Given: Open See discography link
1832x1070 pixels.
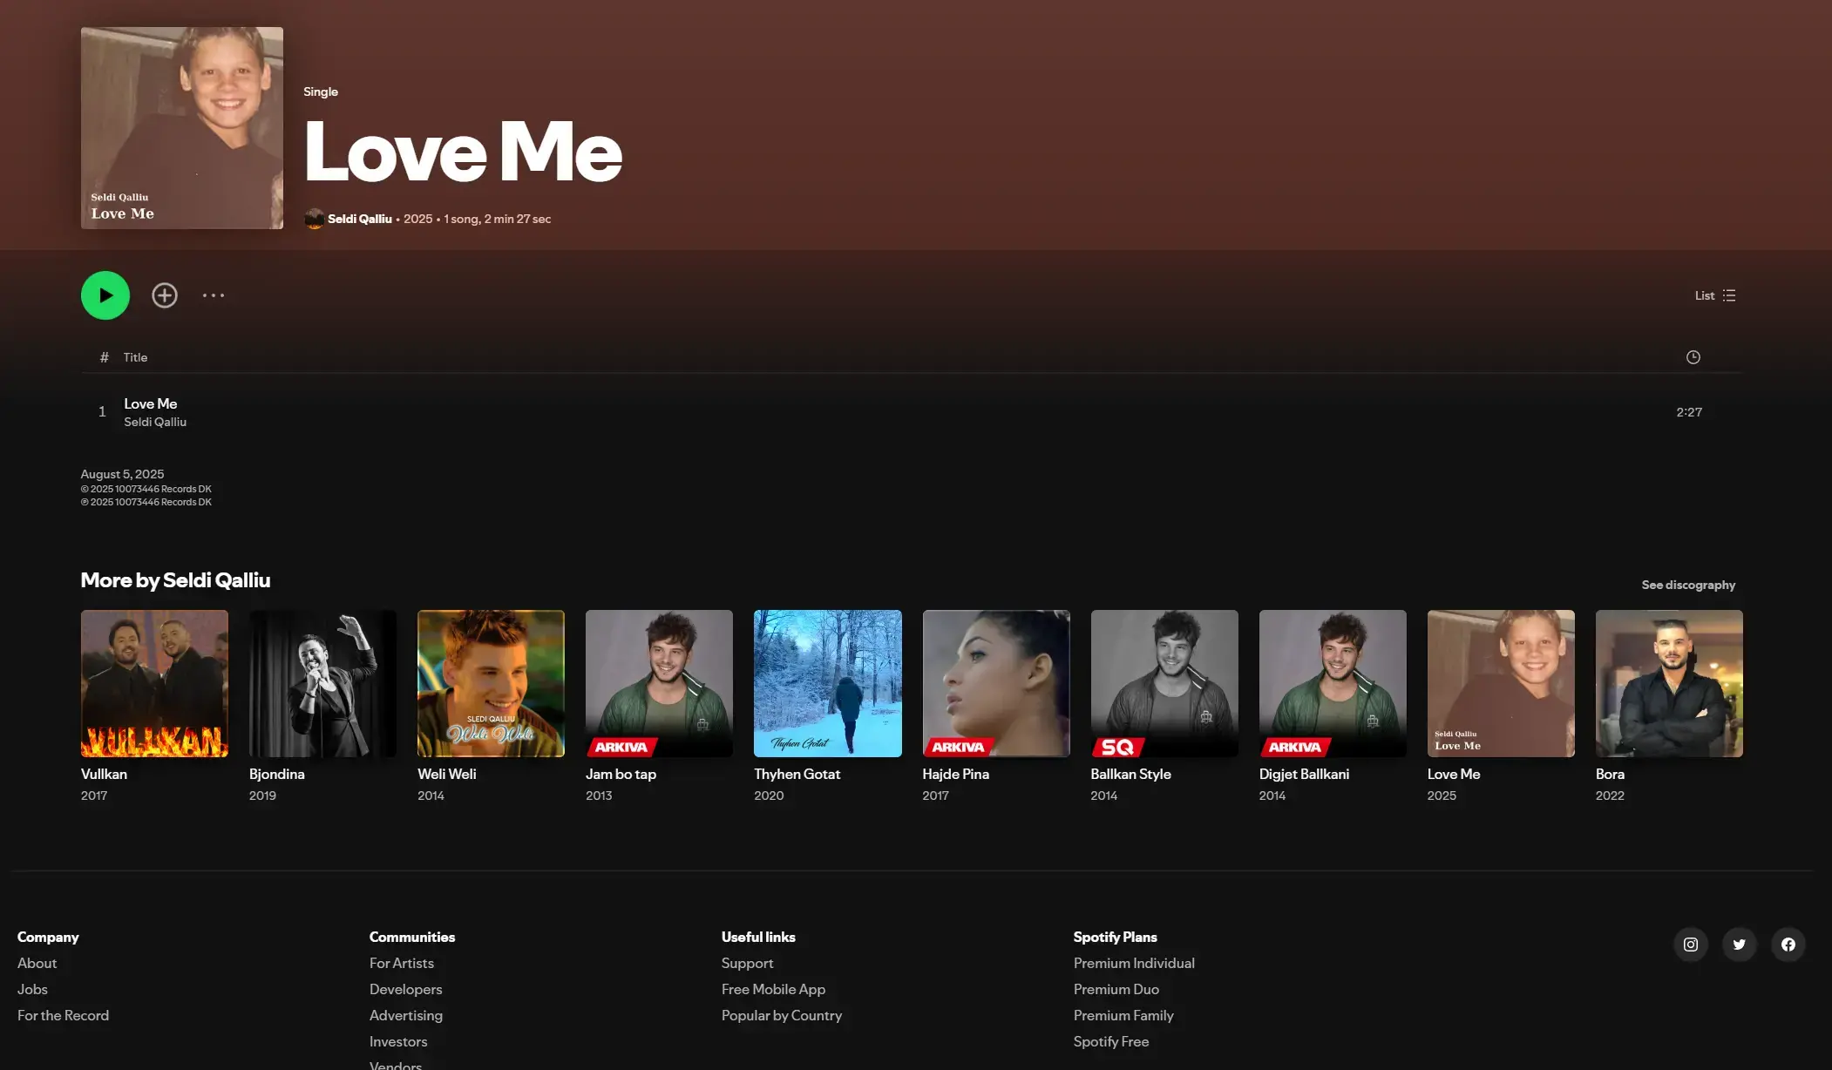Looking at the screenshot, I should [x=1687, y=585].
